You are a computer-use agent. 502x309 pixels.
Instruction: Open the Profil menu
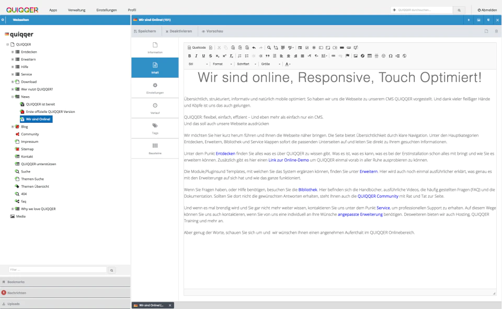click(132, 10)
